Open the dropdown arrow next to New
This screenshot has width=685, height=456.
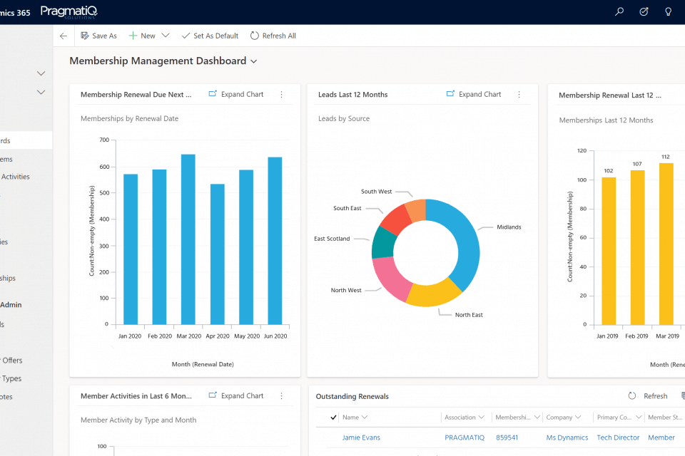click(x=166, y=36)
